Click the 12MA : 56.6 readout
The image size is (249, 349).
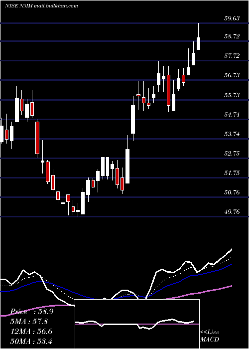click(x=32, y=332)
